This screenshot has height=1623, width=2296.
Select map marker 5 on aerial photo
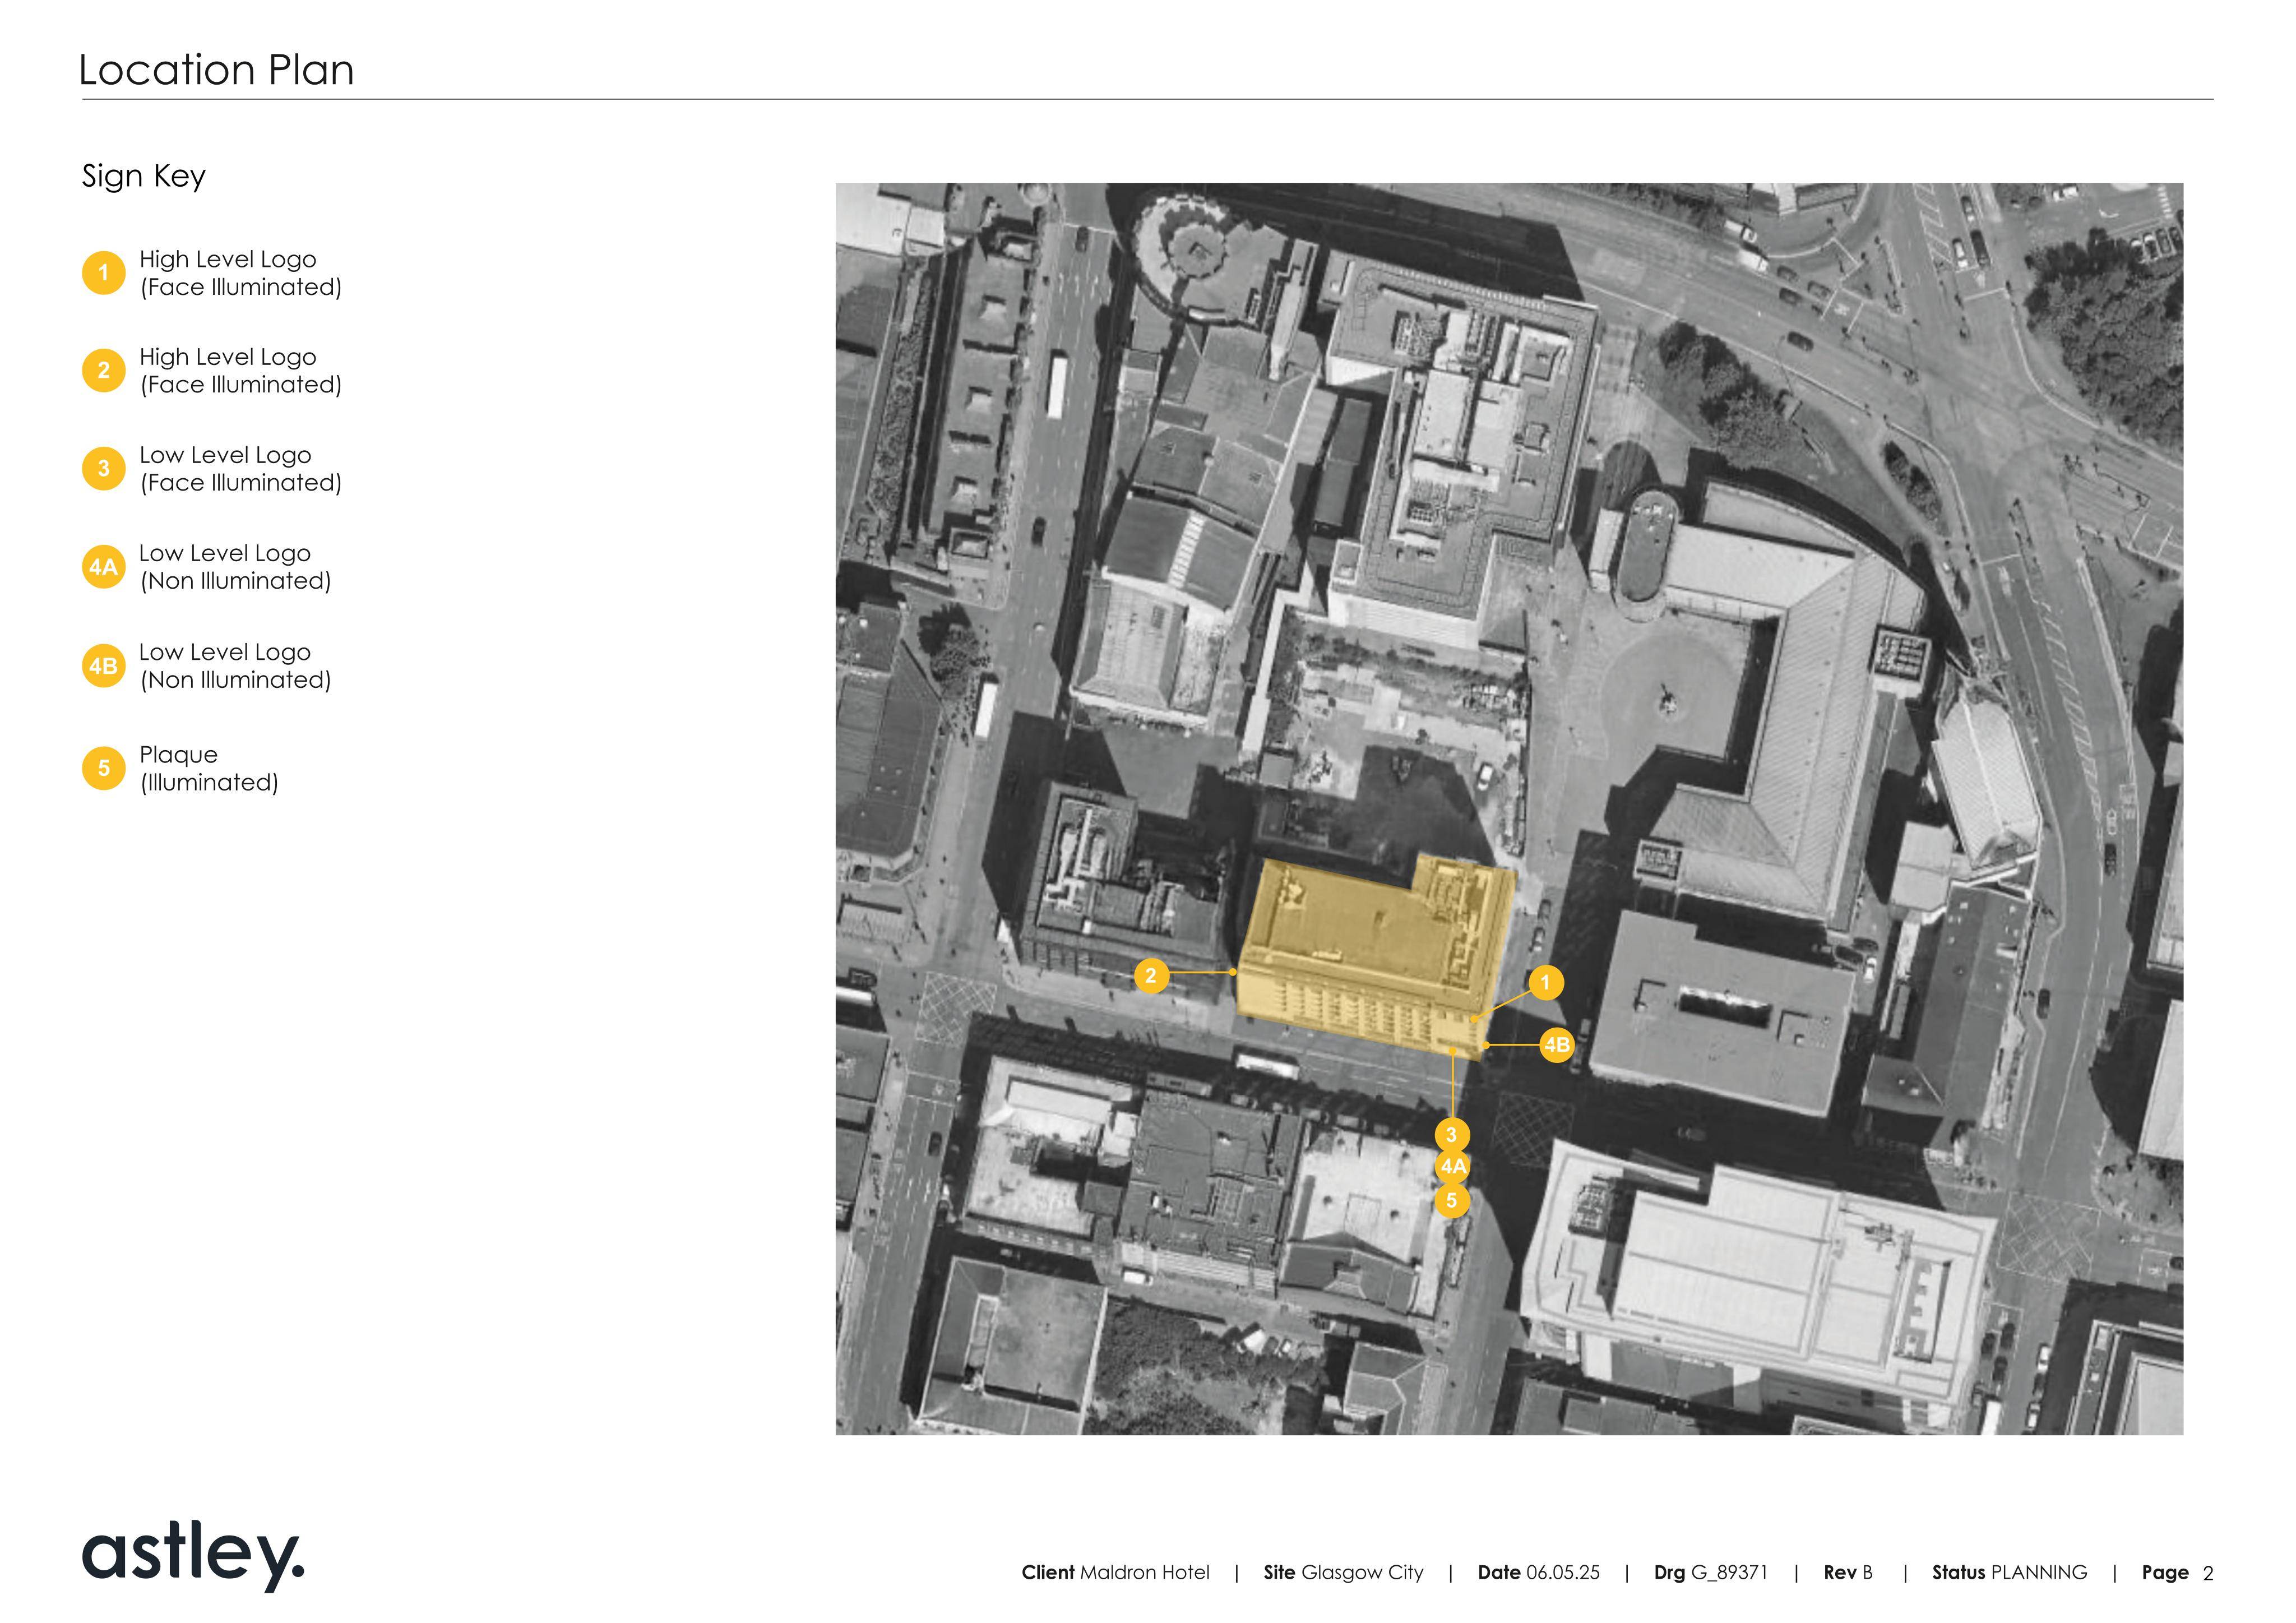pyautogui.click(x=1452, y=1201)
